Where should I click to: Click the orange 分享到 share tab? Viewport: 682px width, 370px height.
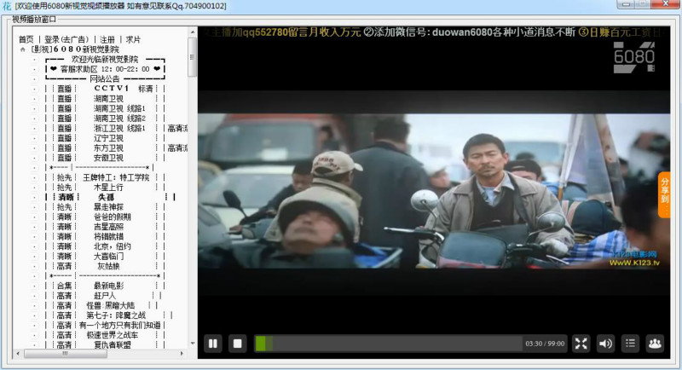(x=664, y=194)
